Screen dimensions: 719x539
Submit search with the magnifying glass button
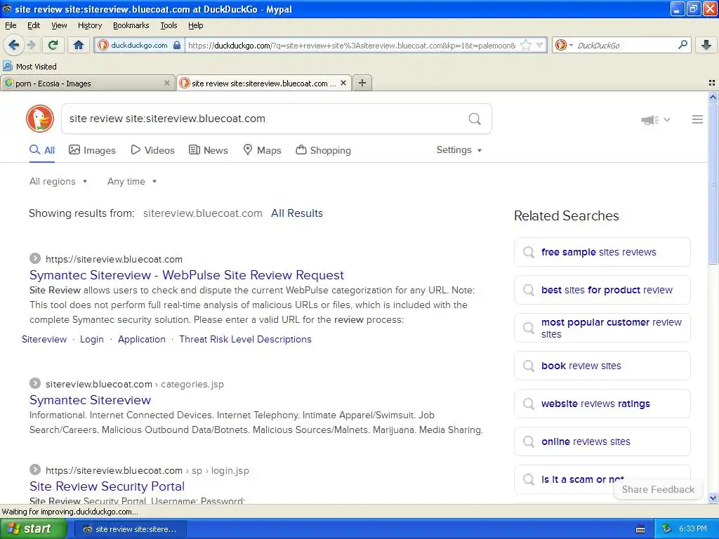tap(475, 119)
